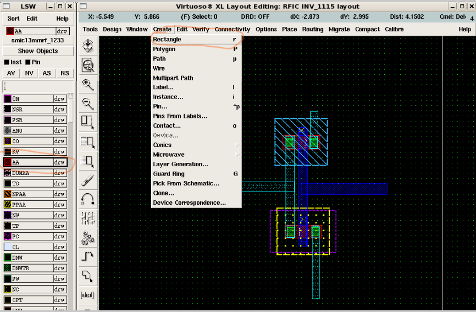Open the Edit menu in LSW
The height and width of the screenshot is (312, 476).
click(32, 19)
